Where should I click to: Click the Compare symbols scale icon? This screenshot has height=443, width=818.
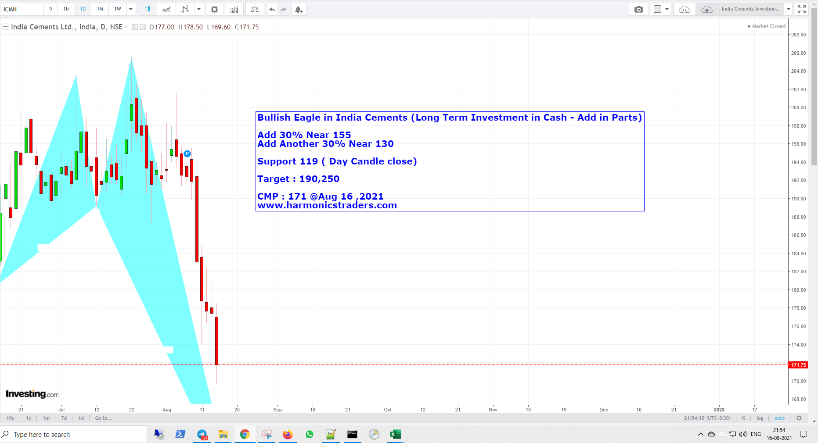click(x=255, y=9)
